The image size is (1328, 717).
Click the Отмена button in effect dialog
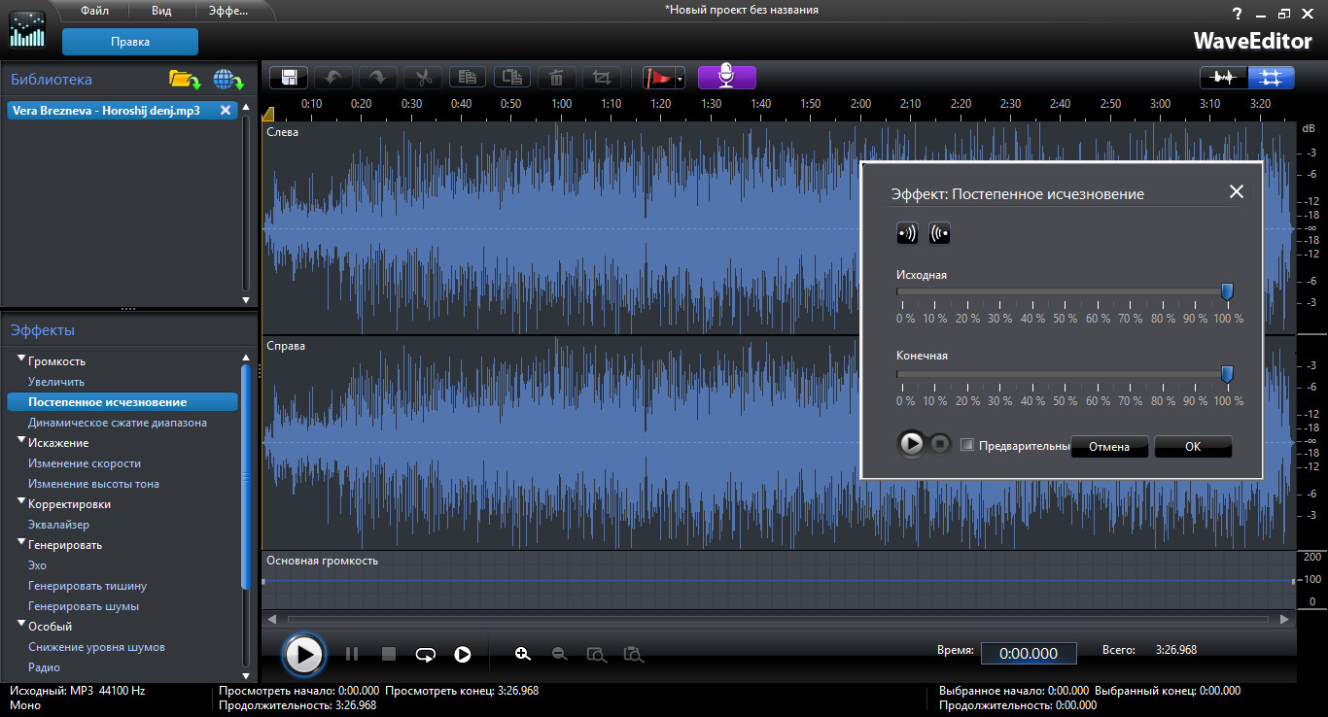coord(1109,447)
